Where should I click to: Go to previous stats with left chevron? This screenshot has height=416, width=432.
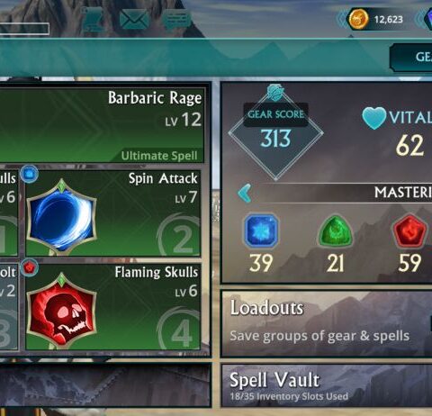pyautogui.click(x=244, y=194)
